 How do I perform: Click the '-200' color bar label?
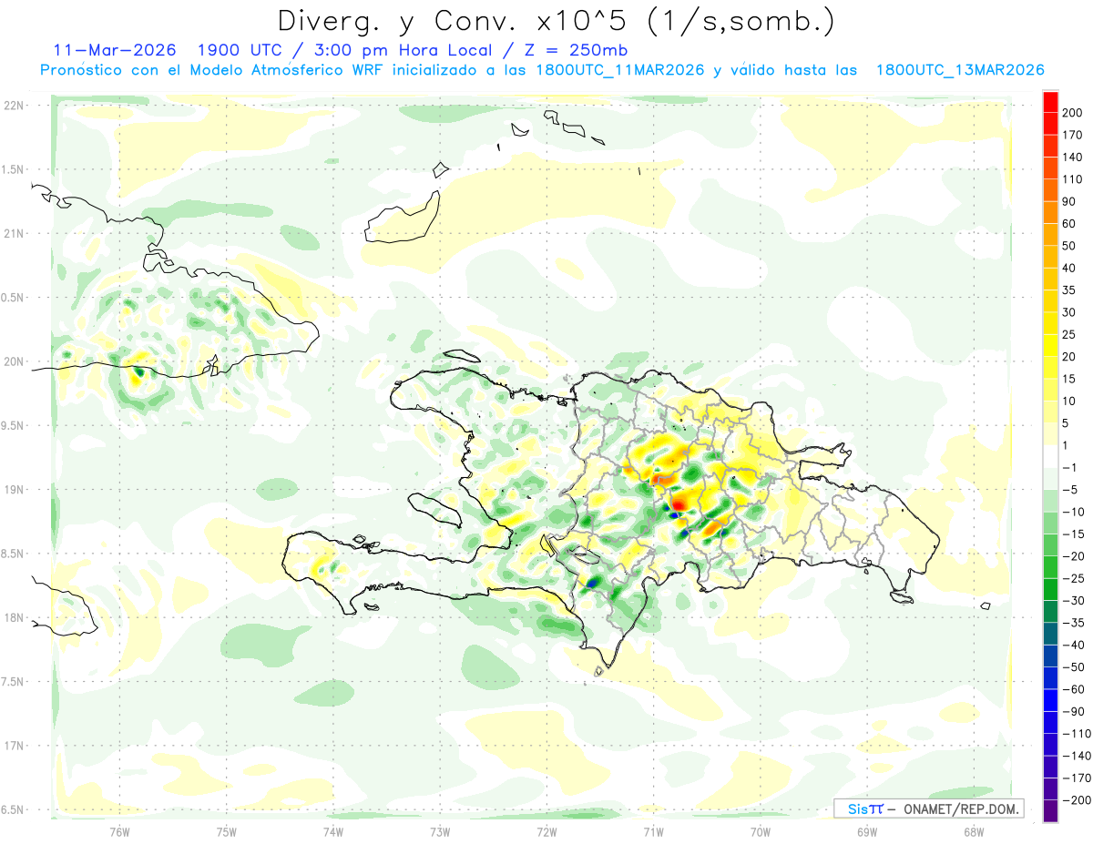(1078, 800)
